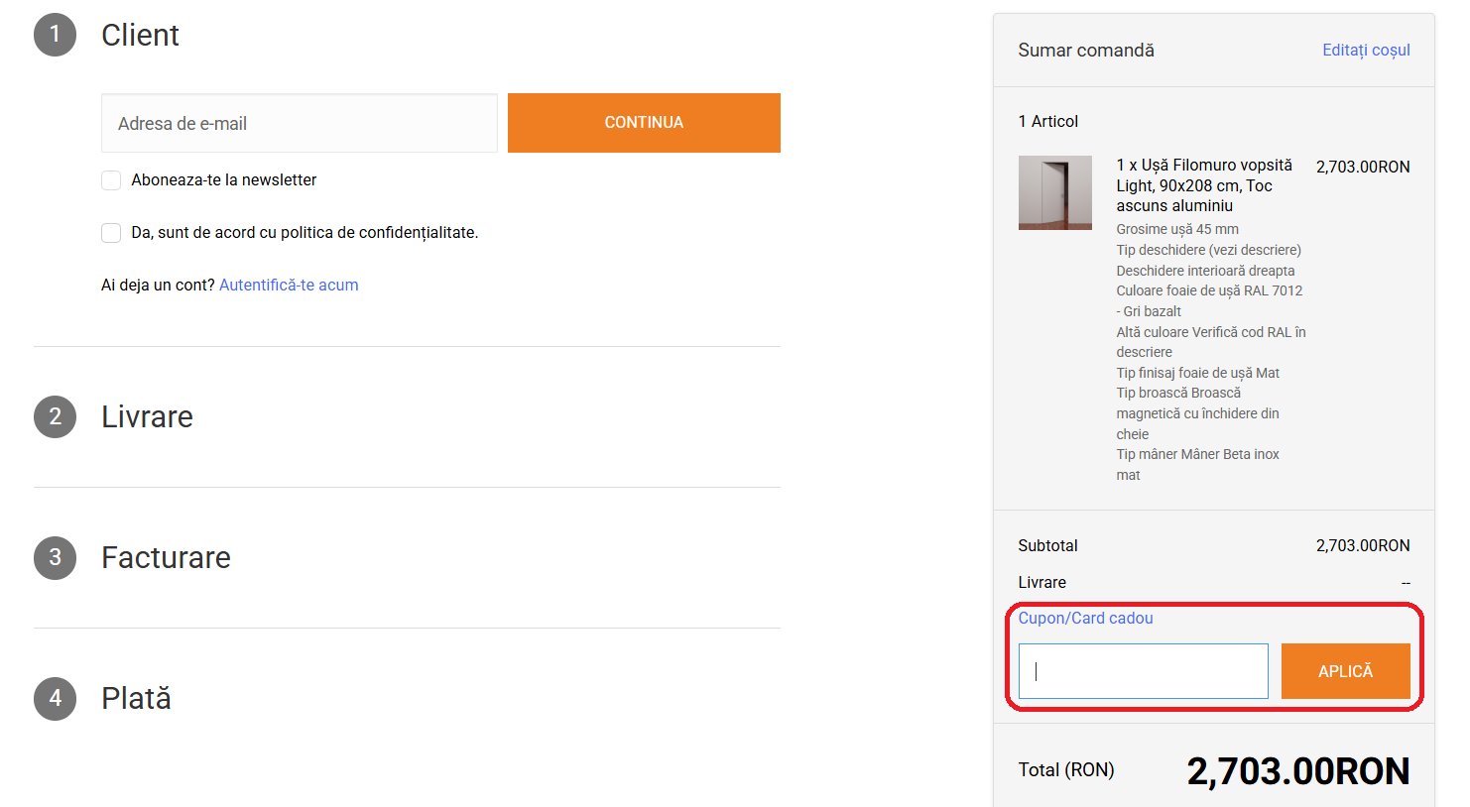Viewport: 1470px width, 807px height.
Task: Click the Ușă Filomuro product title
Action: pos(1203,185)
